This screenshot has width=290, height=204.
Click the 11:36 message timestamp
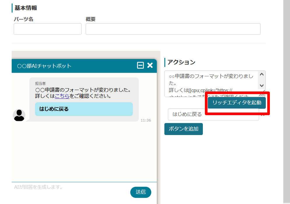pos(146,120)
